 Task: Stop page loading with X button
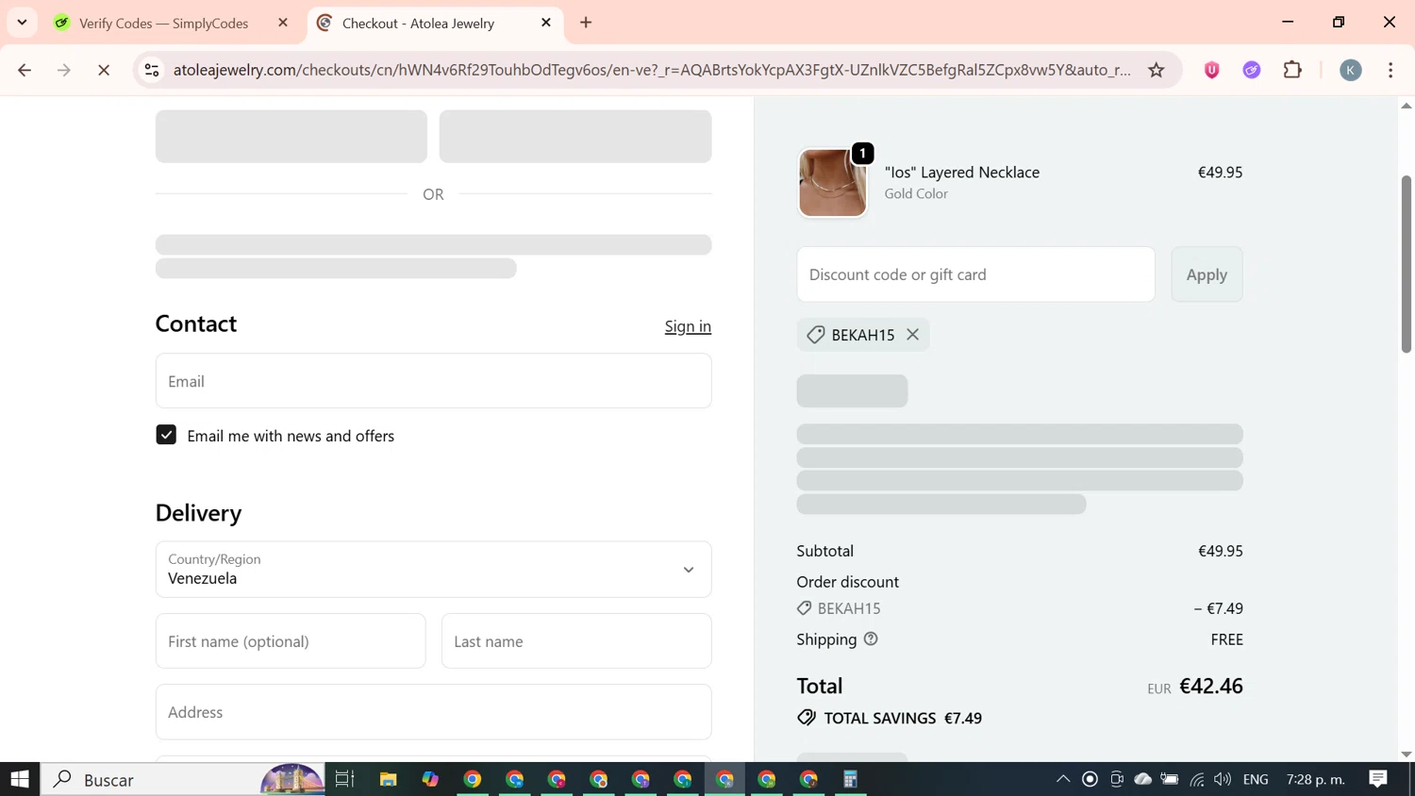click(x=104, y=70)
